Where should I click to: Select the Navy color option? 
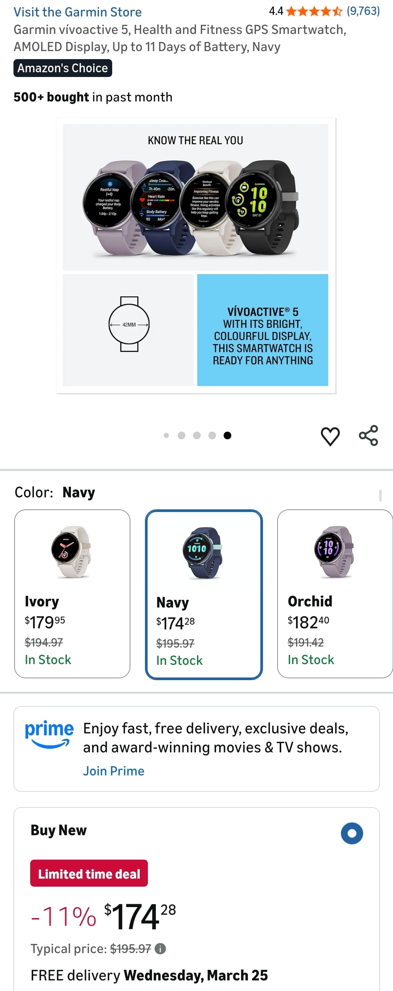click(x=204, y=594)
